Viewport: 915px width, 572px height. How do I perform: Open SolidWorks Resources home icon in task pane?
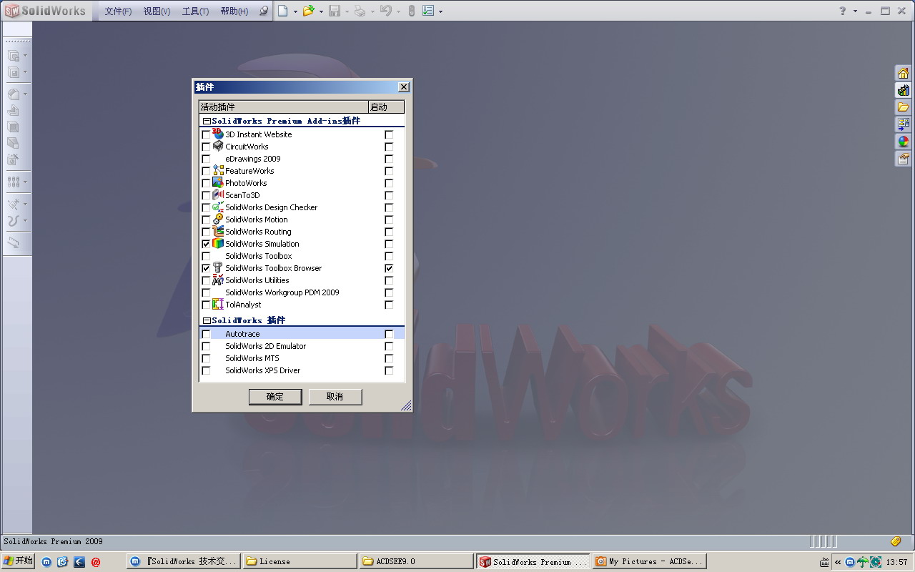[x=904, y=73]
